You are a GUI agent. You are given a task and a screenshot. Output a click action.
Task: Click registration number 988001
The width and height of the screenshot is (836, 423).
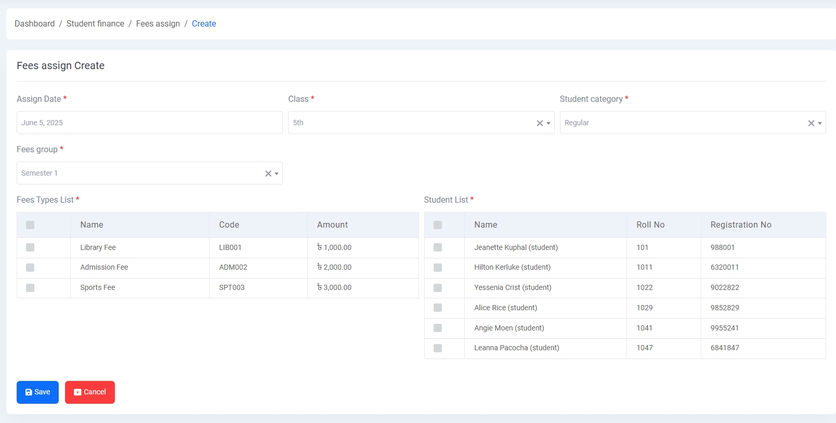tap(723, 247)
